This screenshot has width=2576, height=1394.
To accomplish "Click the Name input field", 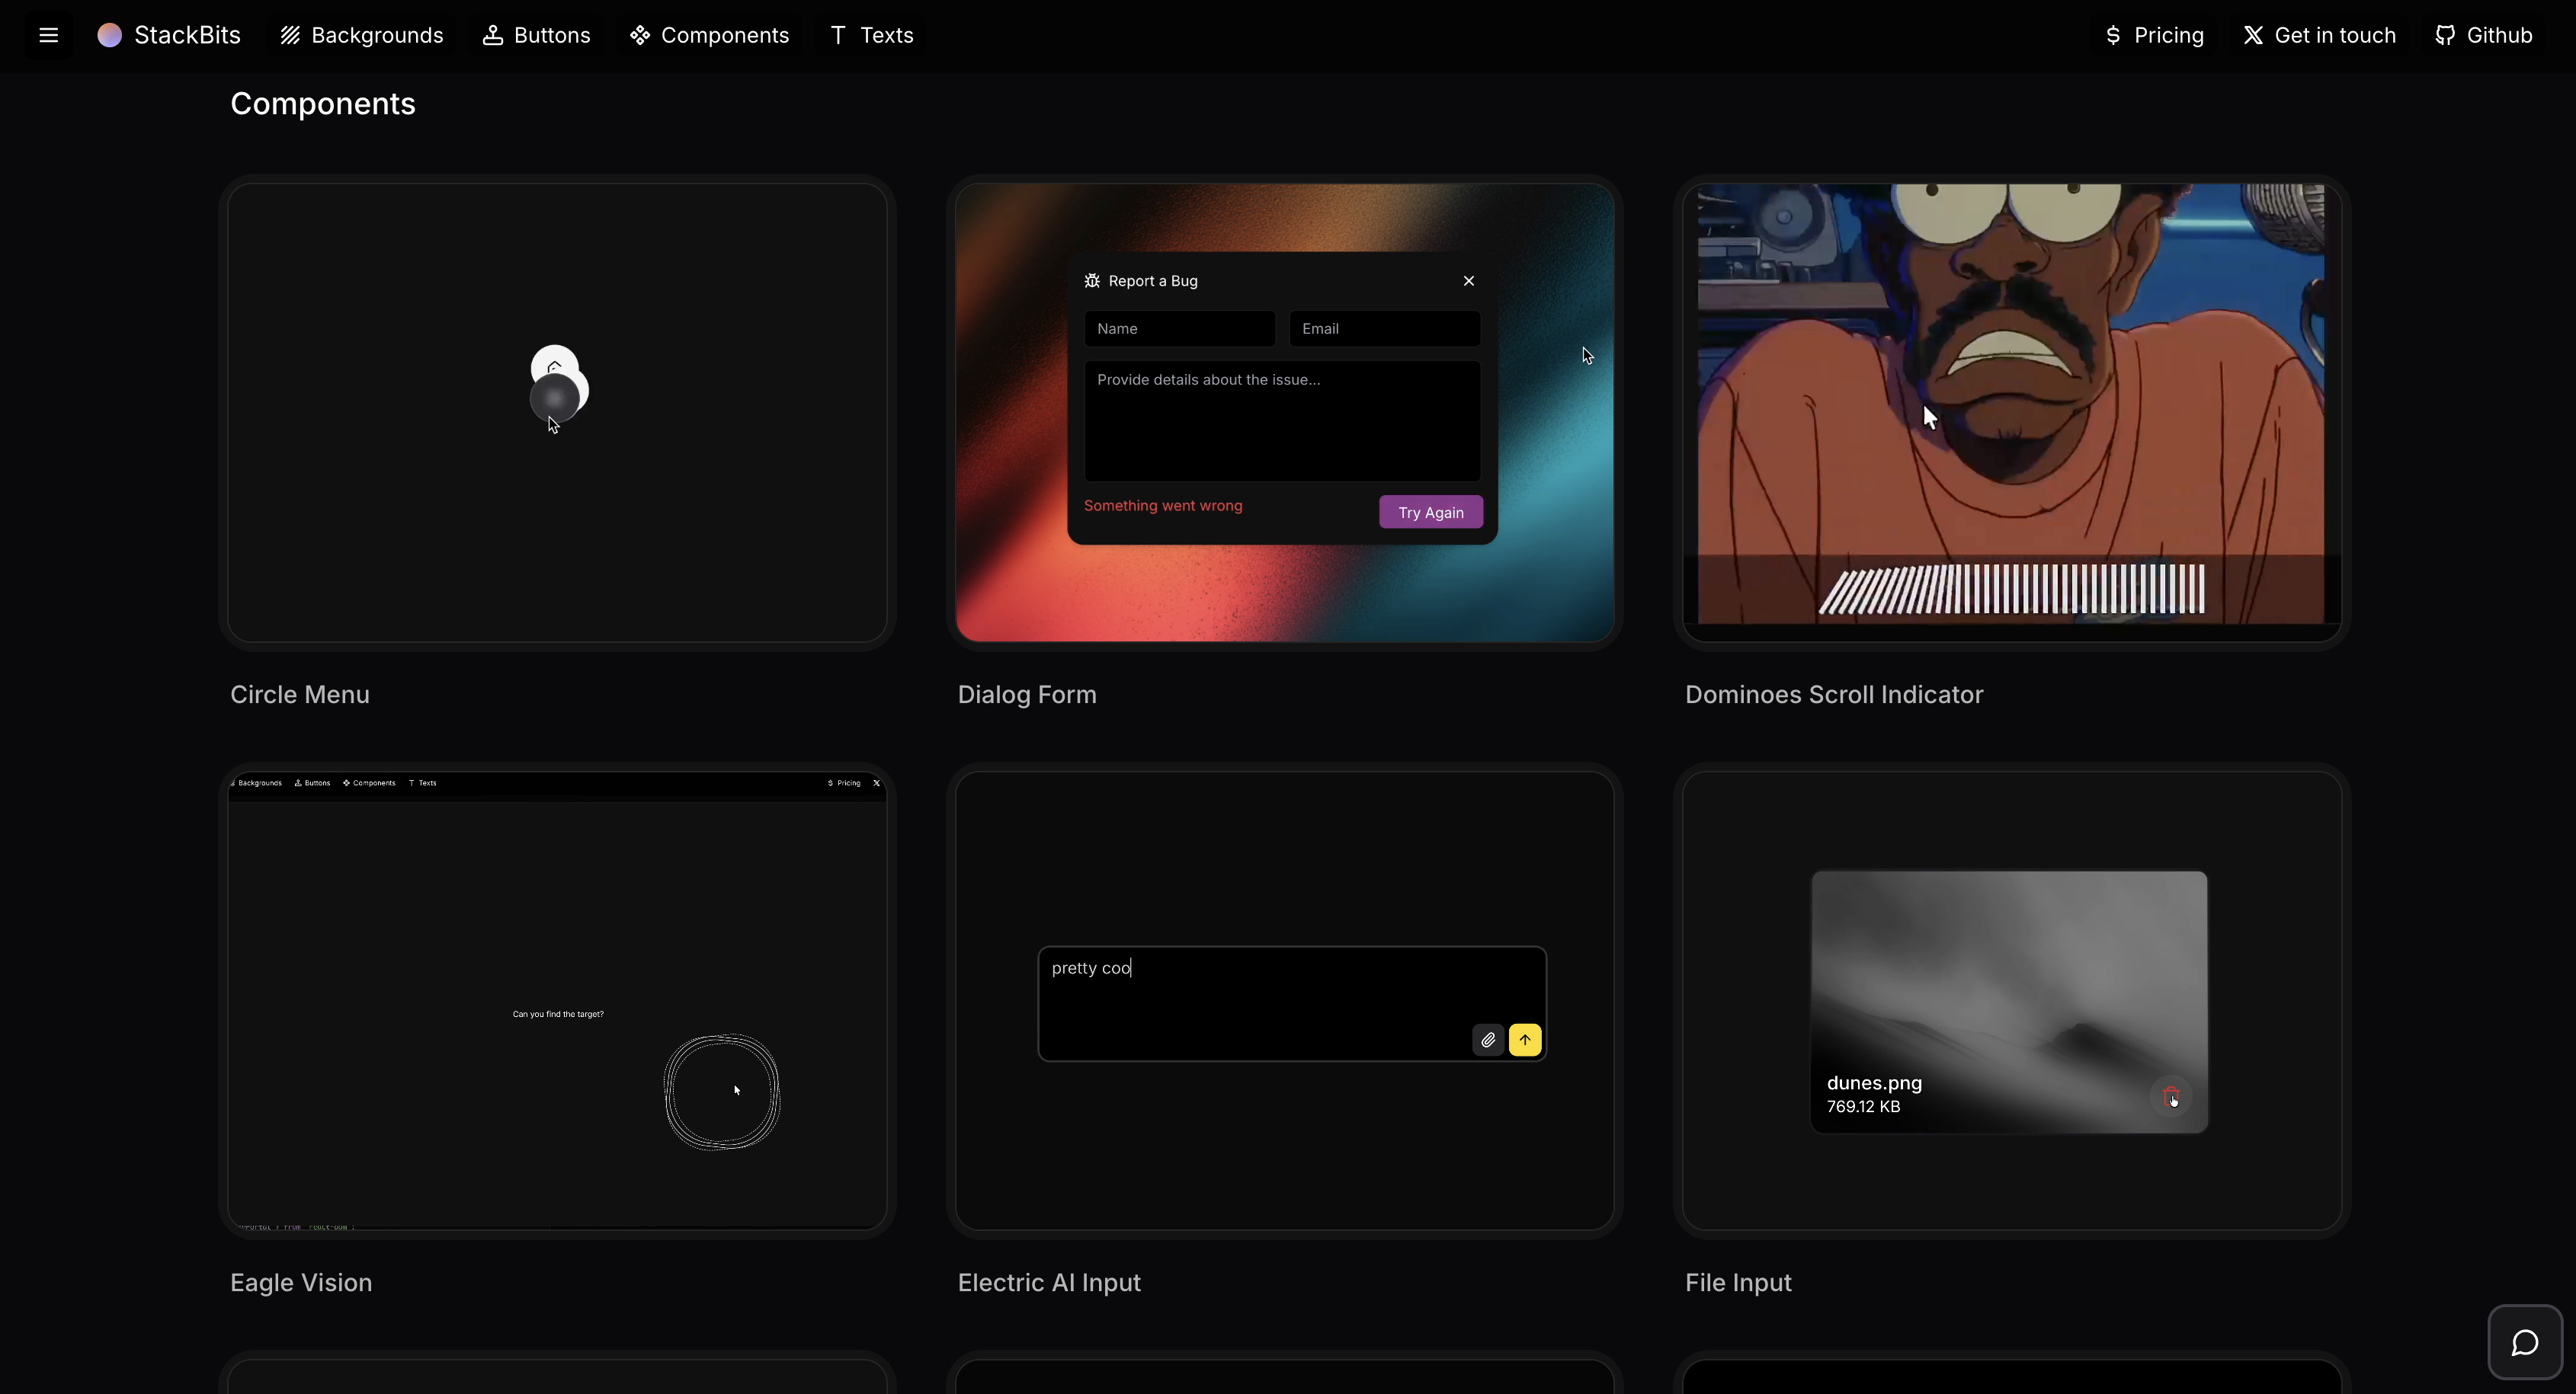I will pos(1179,328).
